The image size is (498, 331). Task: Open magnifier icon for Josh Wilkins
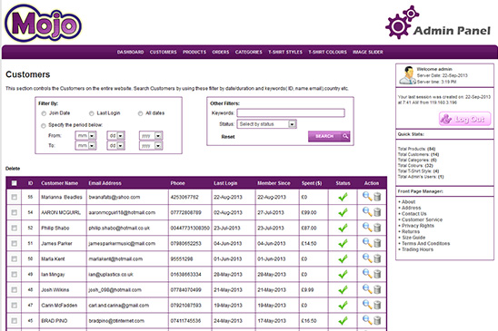pyautogui.click(x=367, y=289)
